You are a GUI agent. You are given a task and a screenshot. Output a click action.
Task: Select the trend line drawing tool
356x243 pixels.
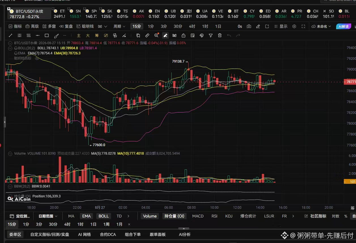10,36
